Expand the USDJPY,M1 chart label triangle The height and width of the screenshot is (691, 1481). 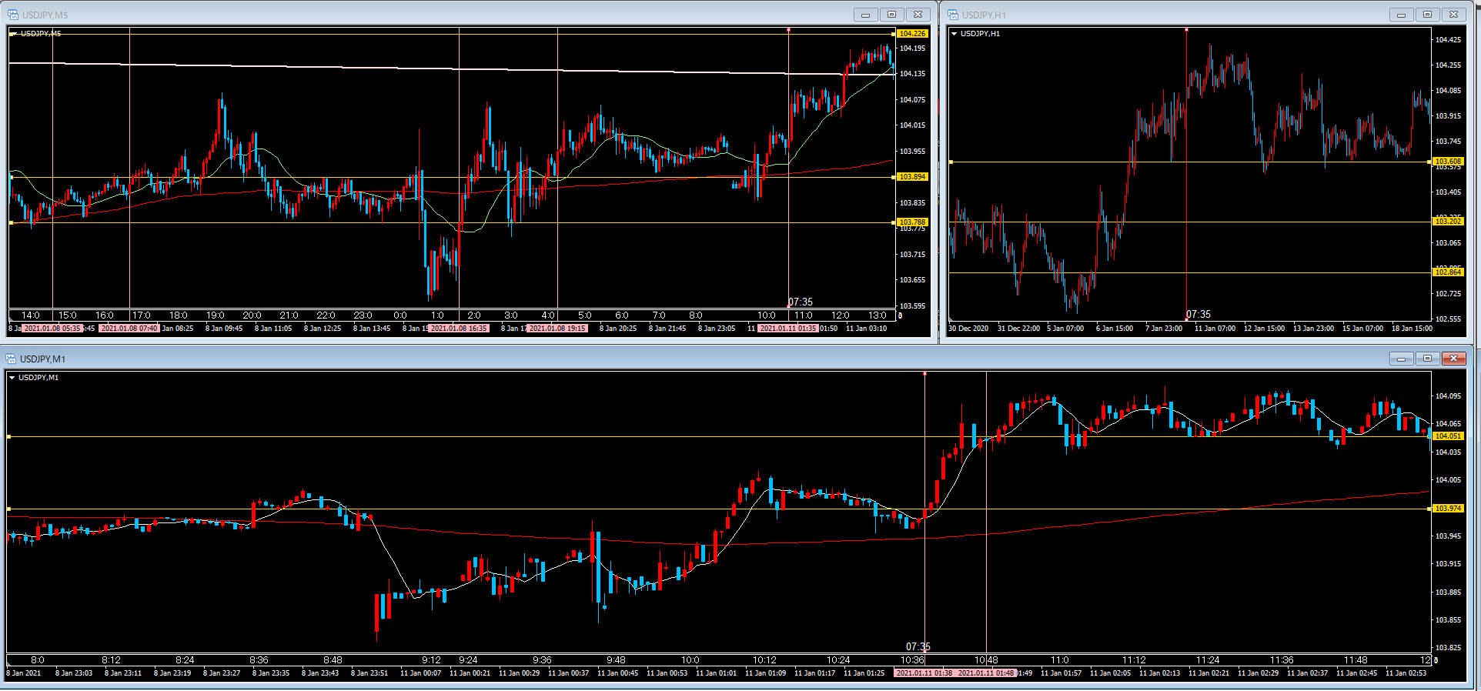point(12,378)
